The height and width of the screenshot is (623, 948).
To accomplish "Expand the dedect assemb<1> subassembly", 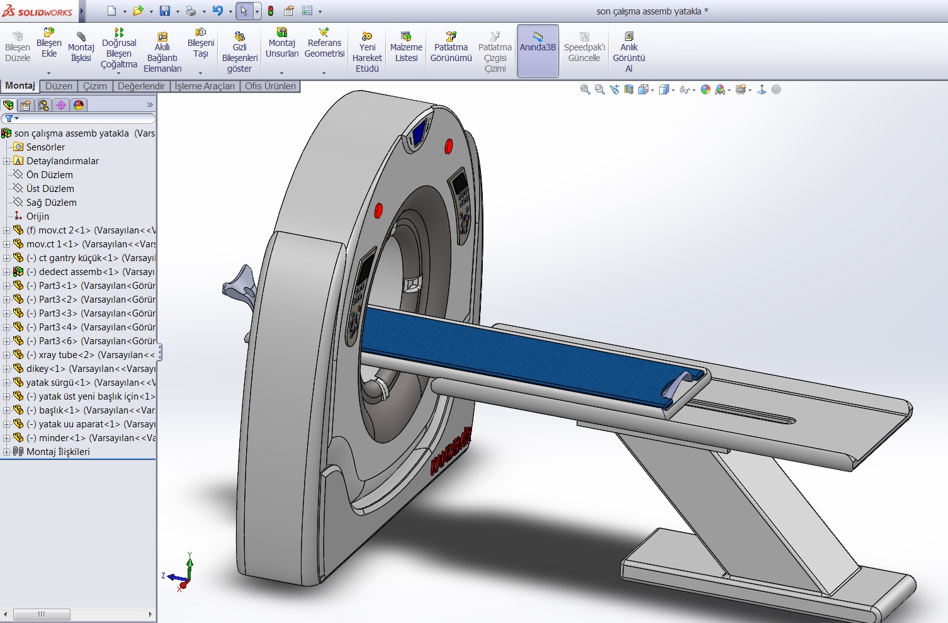I will coord(6,272).
